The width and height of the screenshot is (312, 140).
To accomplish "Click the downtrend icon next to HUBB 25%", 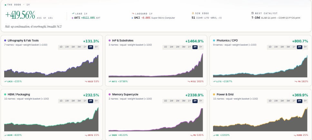I will tap(295, 135).
